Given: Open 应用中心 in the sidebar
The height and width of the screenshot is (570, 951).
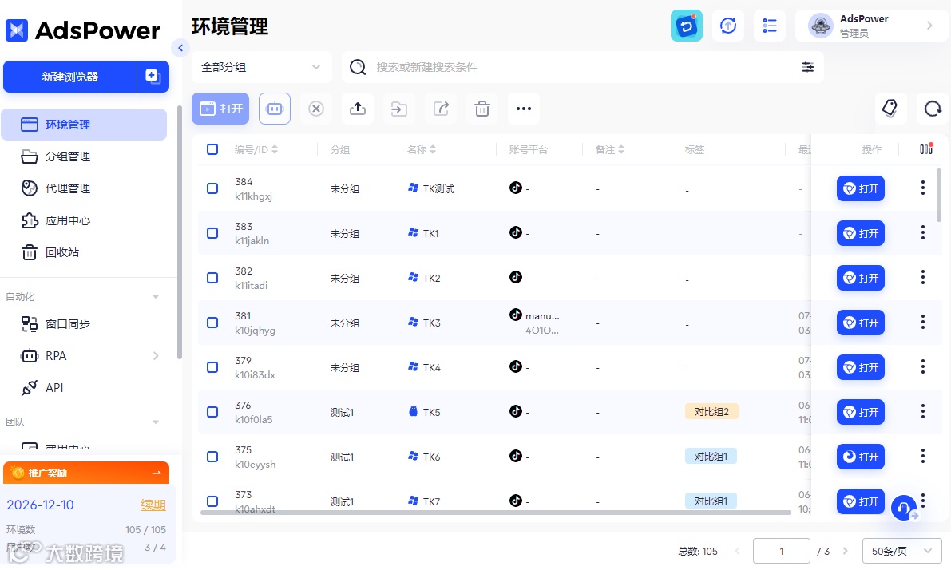Looking at the screenshot, I should pyautogui.click(x=84, y=220).
